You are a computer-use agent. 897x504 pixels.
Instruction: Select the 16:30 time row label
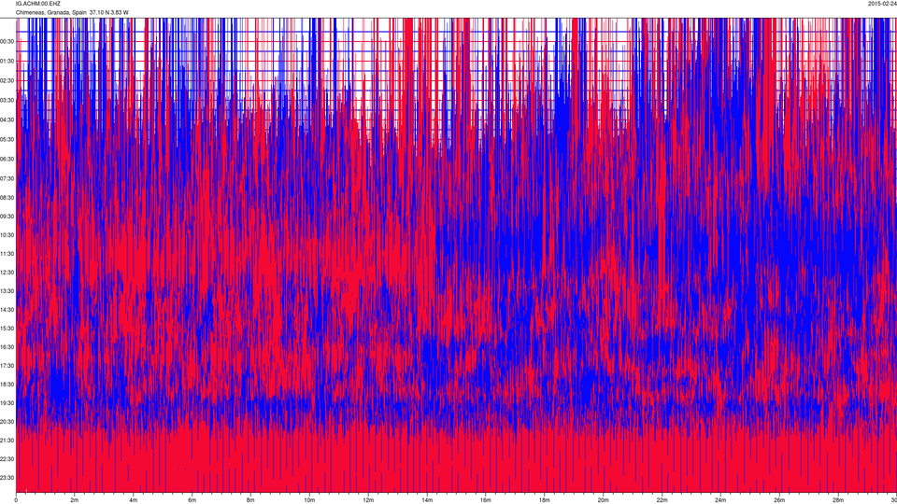click(x=7, y=347)
